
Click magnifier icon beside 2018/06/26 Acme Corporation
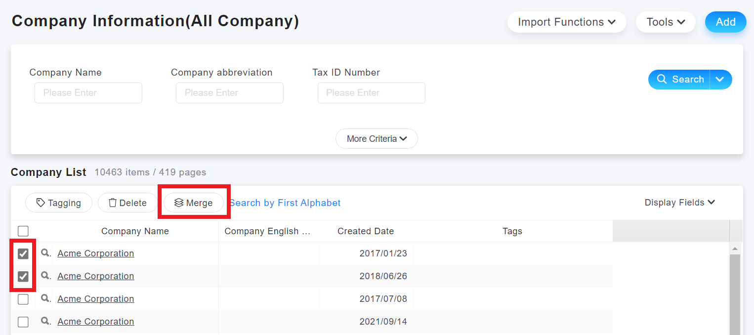(x=45, y=276)
